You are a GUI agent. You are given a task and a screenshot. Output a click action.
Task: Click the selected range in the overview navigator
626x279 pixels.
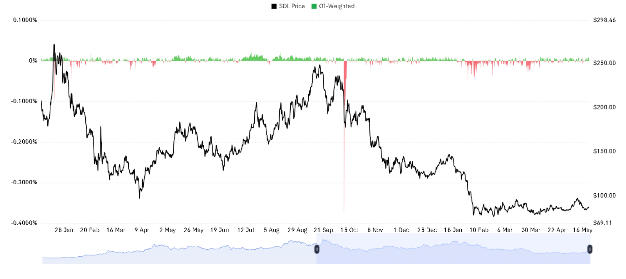coord(453,249)
